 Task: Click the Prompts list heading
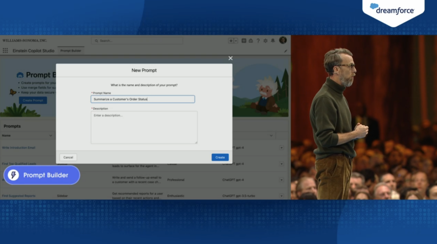(x=12, y=126)
